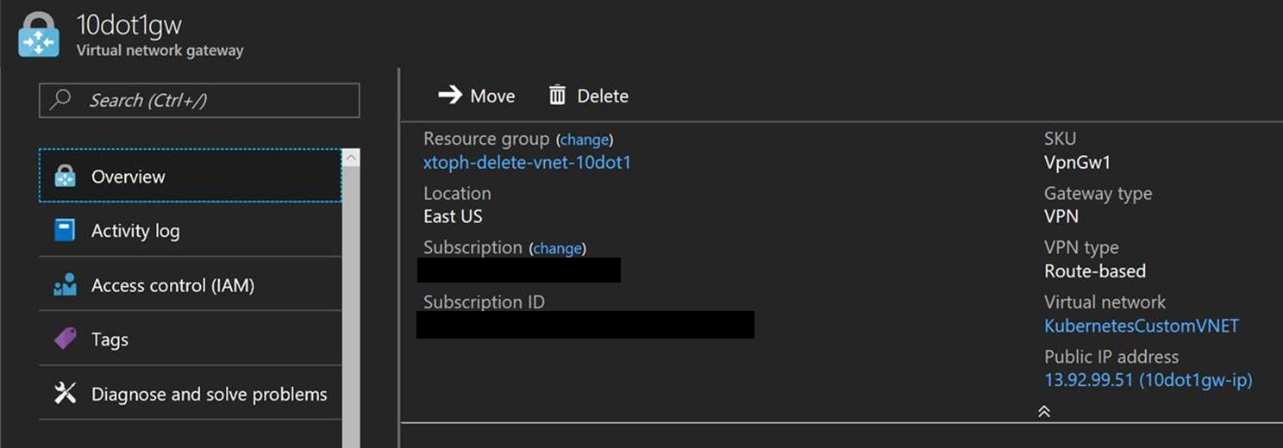Click the East US location value
The height and width of the screenshot is (448, 1283).
click(453, 216)
